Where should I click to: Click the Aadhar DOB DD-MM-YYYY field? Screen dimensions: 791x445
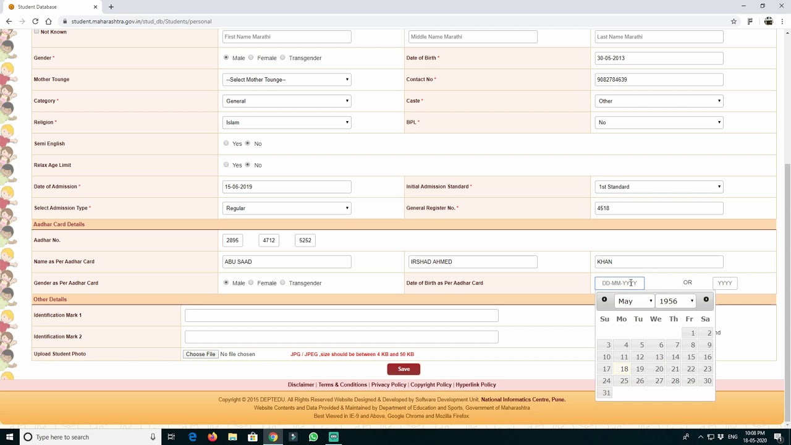(x=619, y=283)
